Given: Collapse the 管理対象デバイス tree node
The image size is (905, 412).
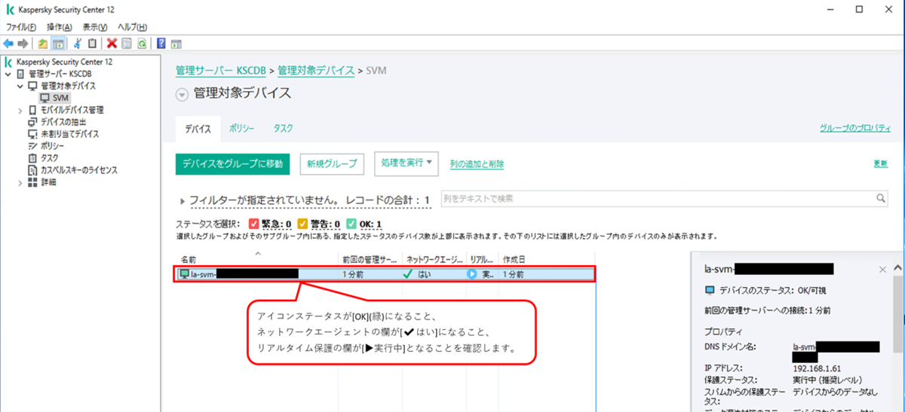Looking at the screenshot, I should [x=20, y=86].
